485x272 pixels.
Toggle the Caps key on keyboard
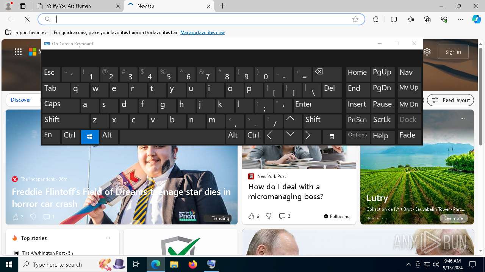61,105
